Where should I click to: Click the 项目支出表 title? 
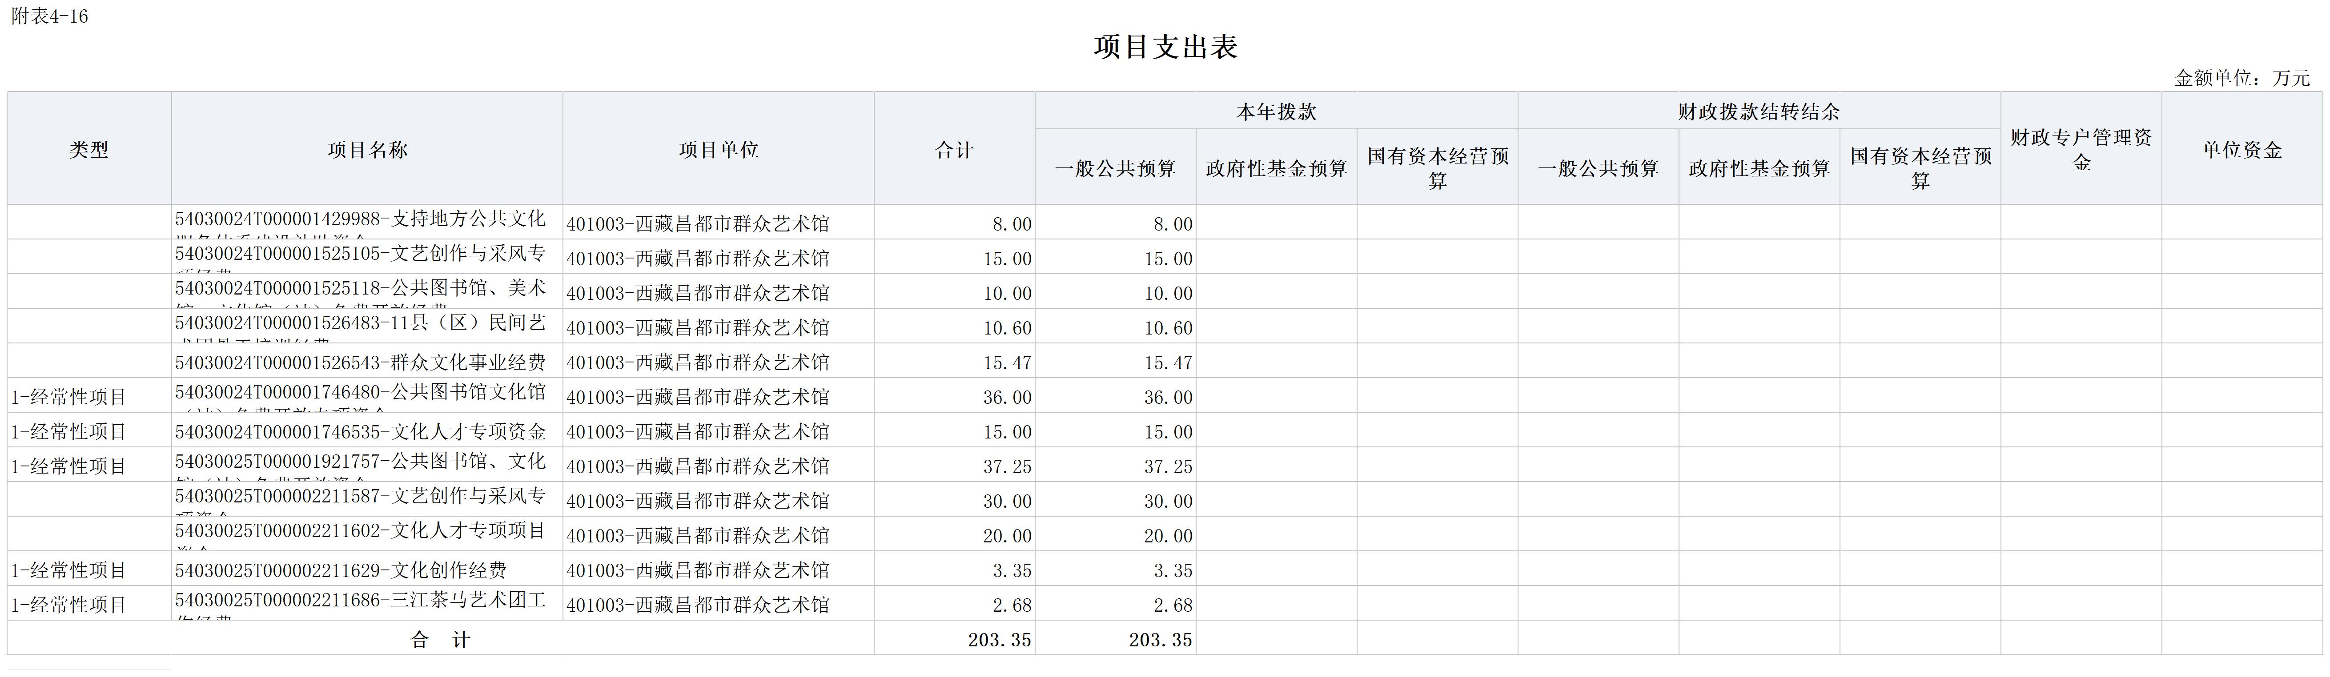[x=1165, y=47]
